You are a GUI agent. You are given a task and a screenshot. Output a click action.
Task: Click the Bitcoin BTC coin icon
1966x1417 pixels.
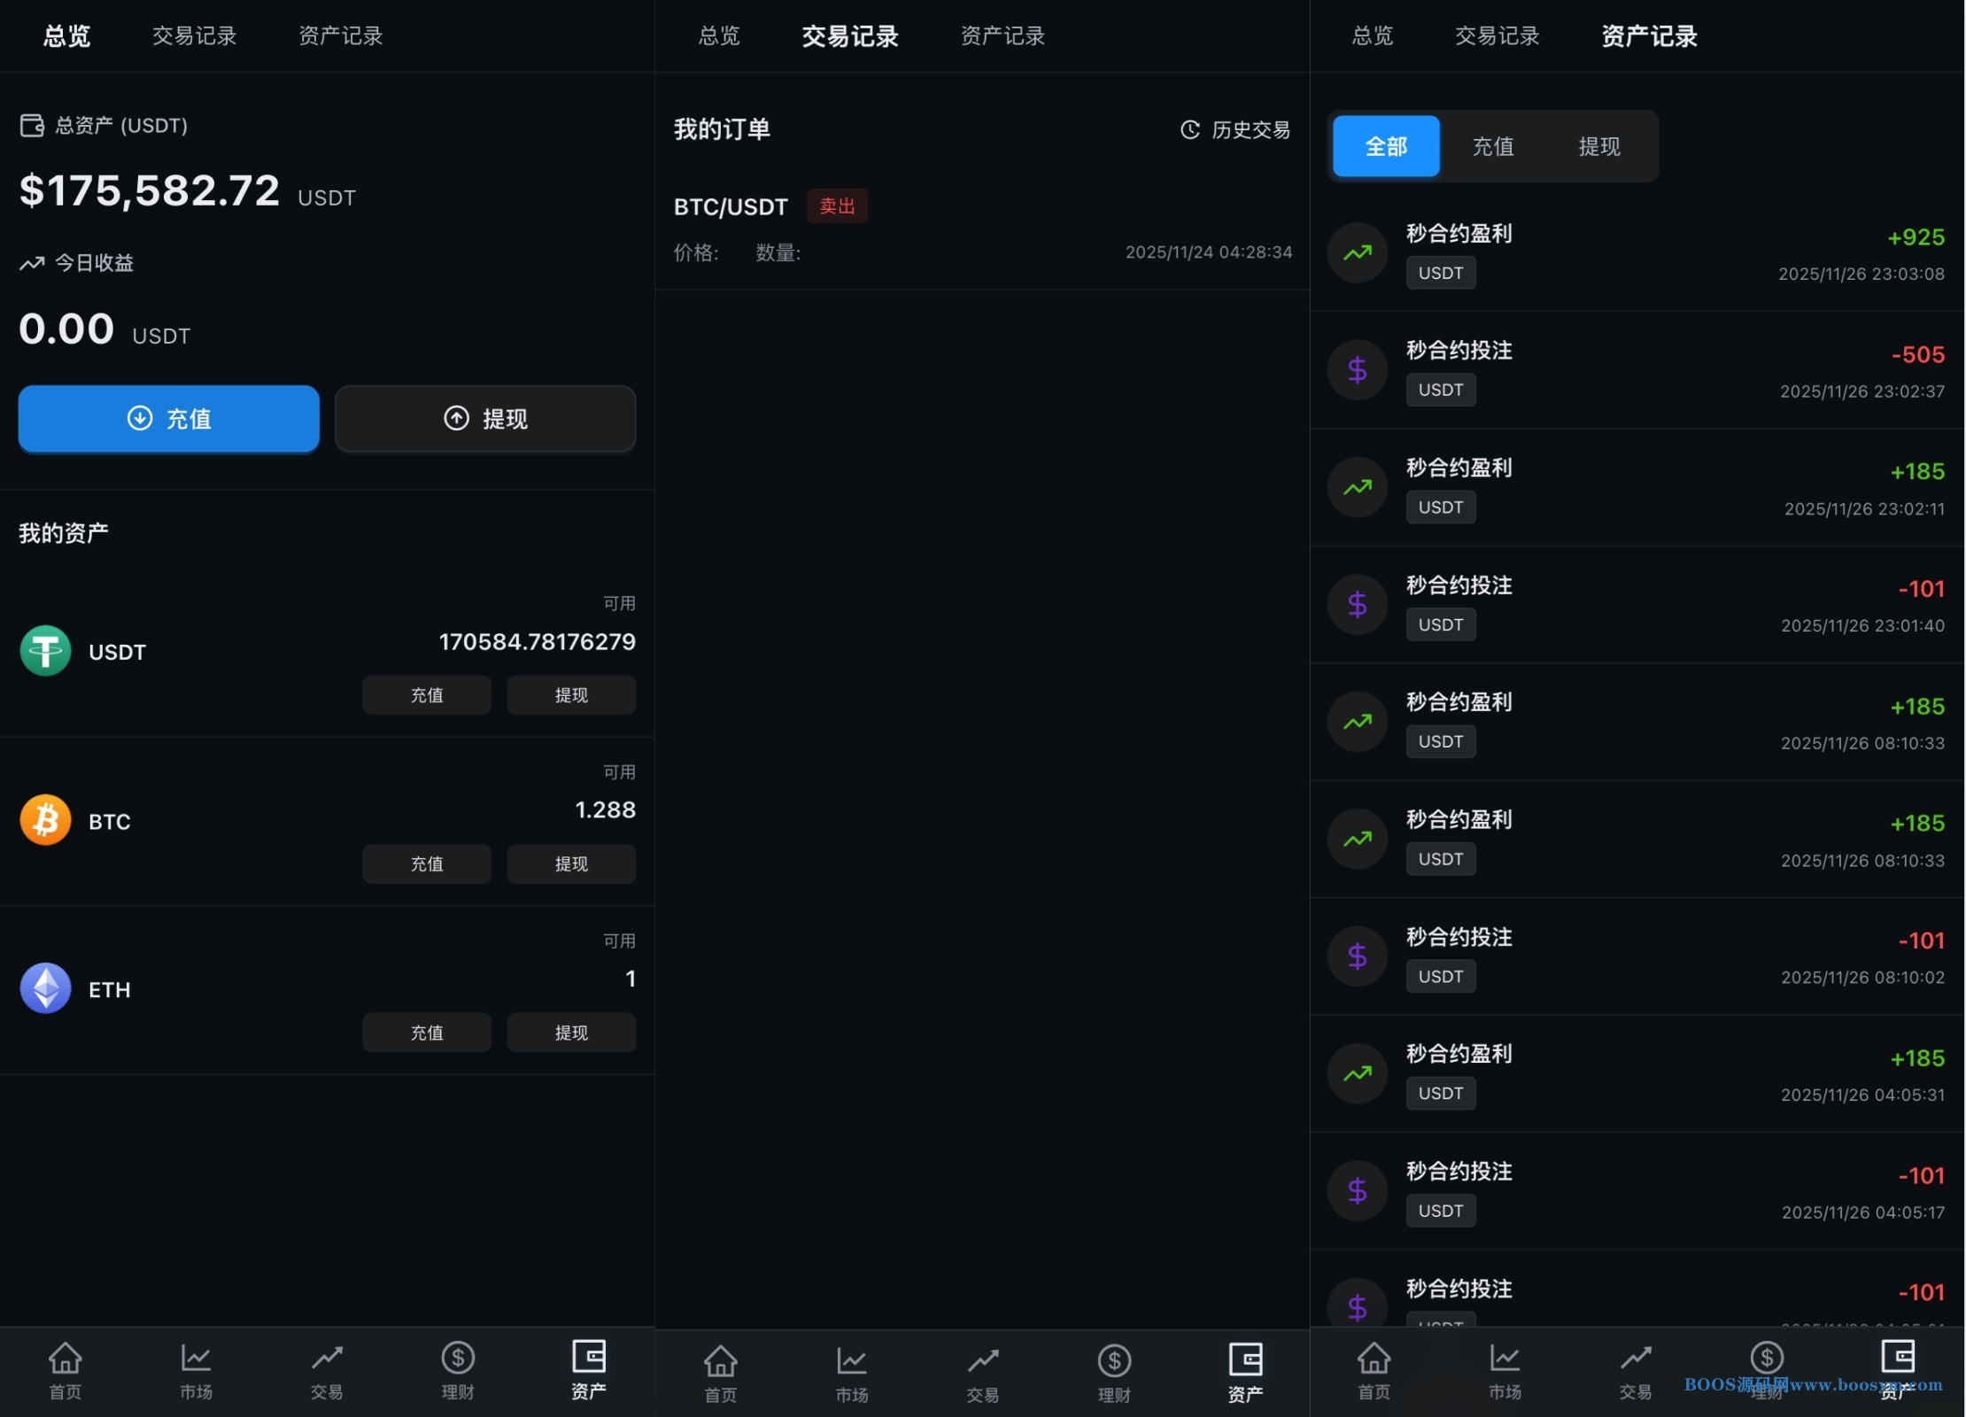pyautogui.click(x=45, y=820)
